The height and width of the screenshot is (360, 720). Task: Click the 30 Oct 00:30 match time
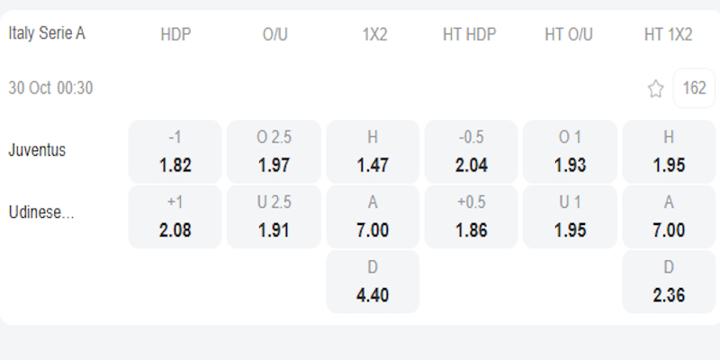pyautogui.click(x=50, y=88)
